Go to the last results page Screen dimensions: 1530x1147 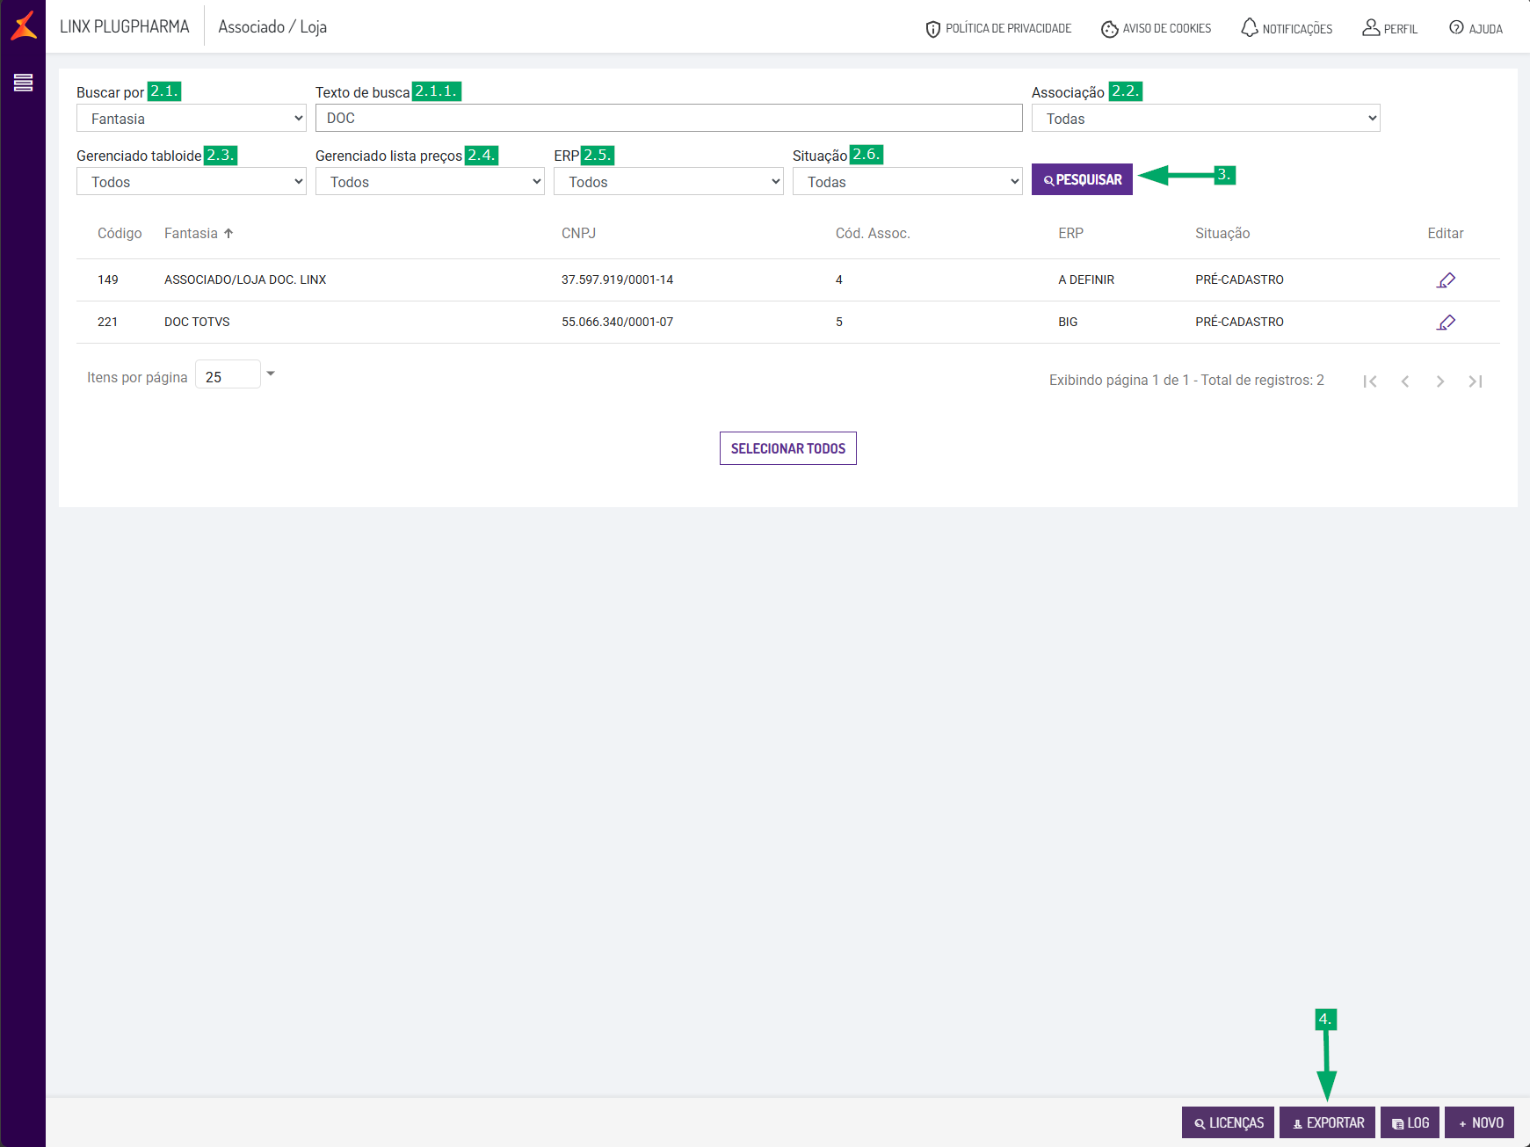point(1476,381)
